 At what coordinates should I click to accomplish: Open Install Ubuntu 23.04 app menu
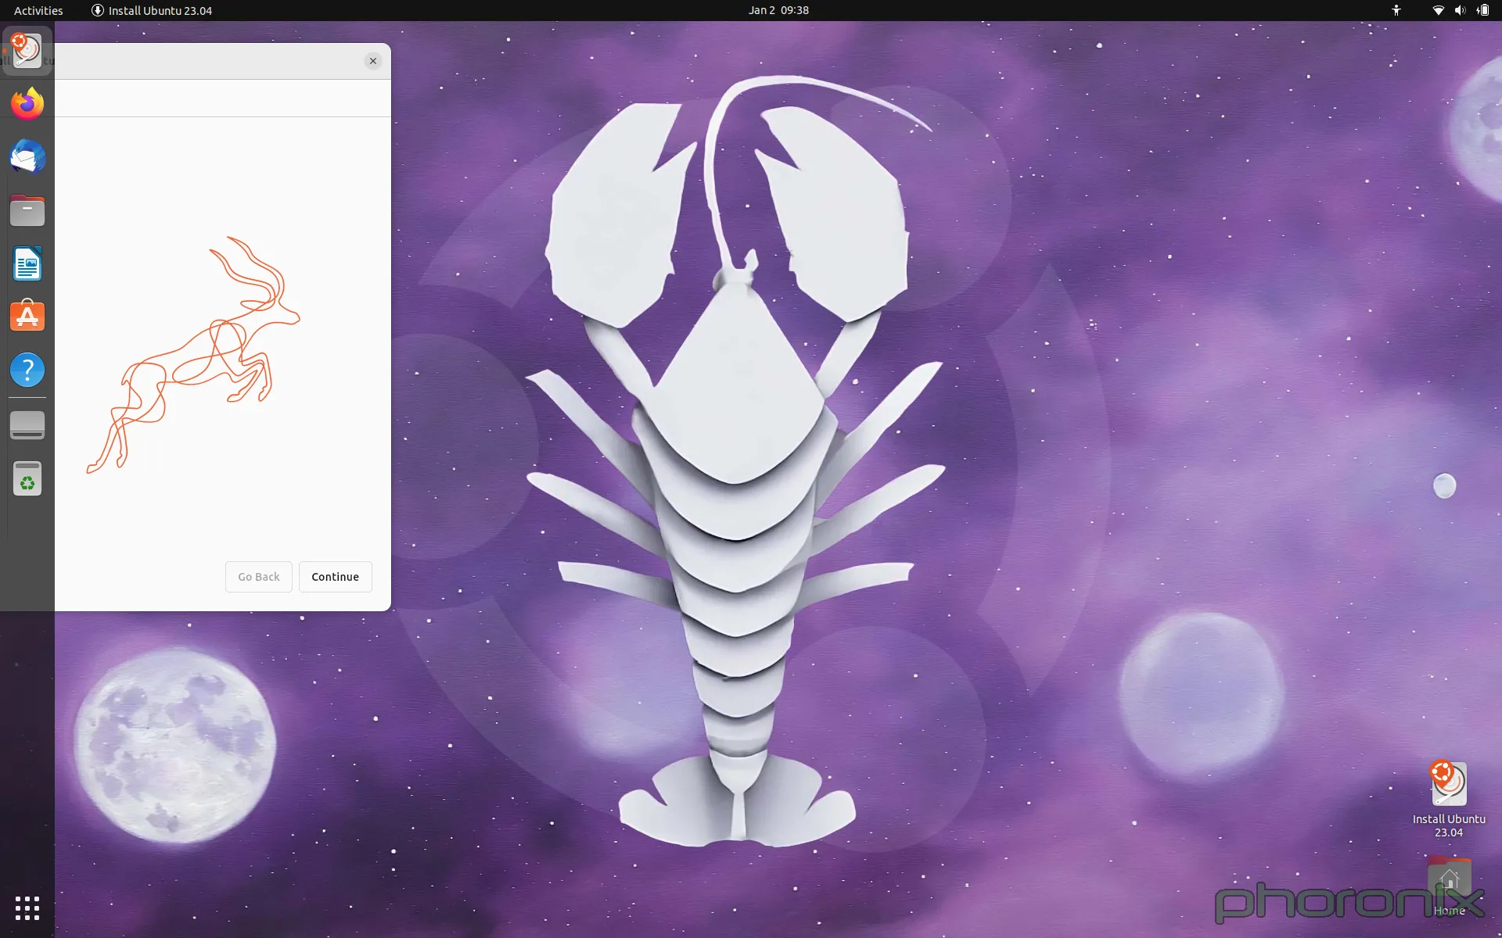click(x=152, y=10)
